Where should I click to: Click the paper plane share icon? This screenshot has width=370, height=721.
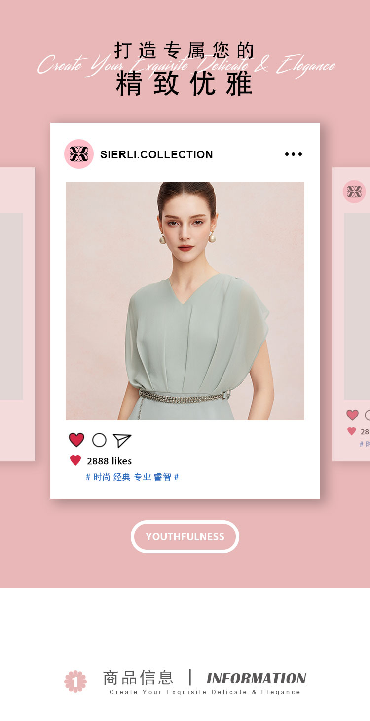pyautogui.click(x=122, y=440)
